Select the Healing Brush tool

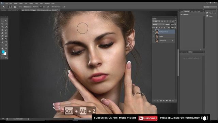[2, 30]
